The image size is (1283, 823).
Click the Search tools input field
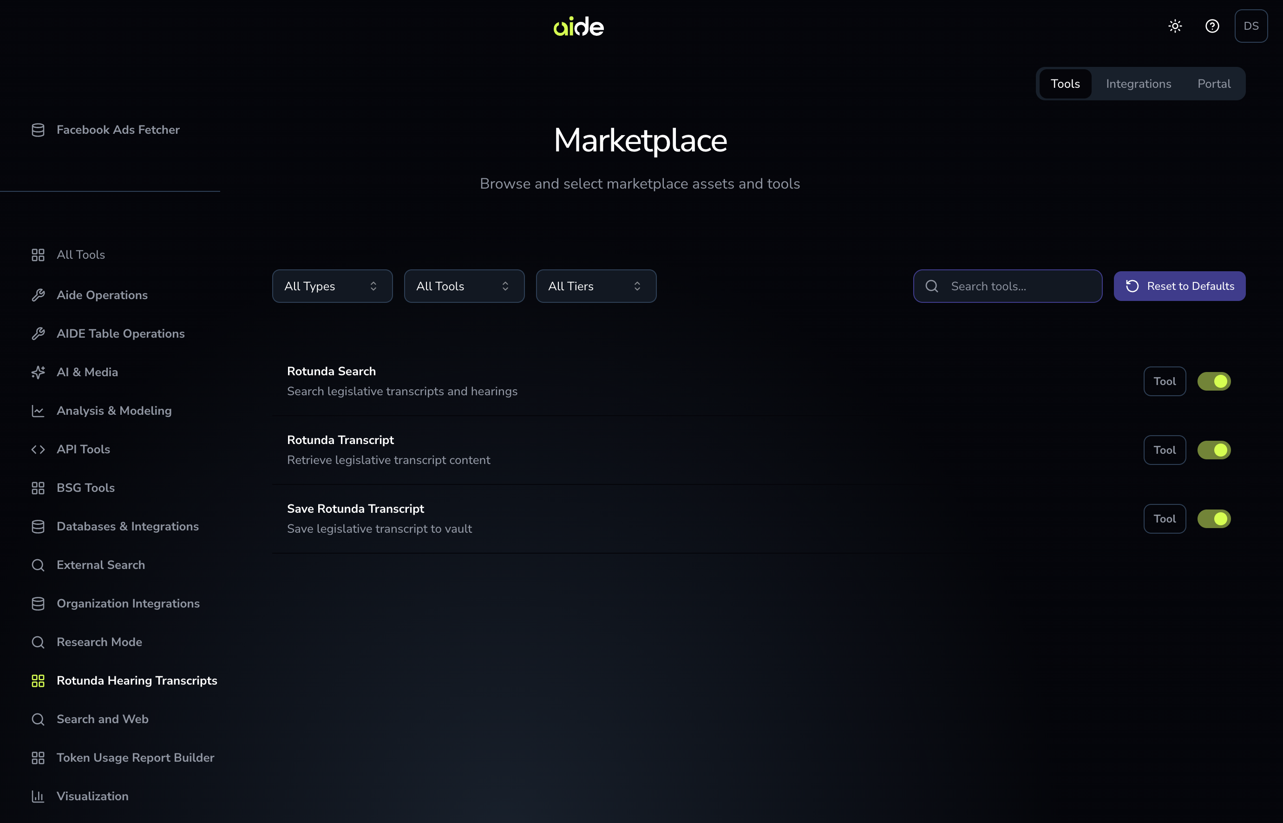[x=1007, y=286]
